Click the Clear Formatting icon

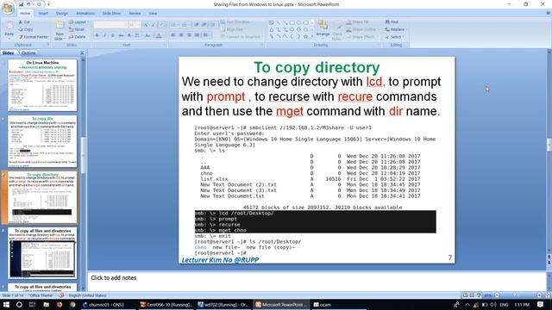(161, 25)
